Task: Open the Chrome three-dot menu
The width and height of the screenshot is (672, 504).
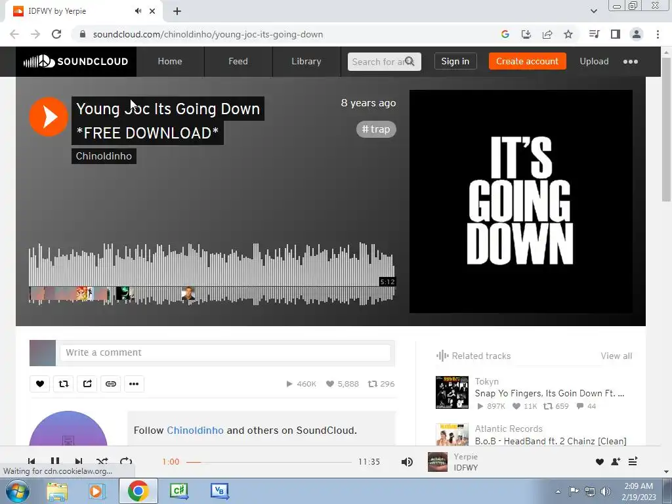Action: pos(658,34)
